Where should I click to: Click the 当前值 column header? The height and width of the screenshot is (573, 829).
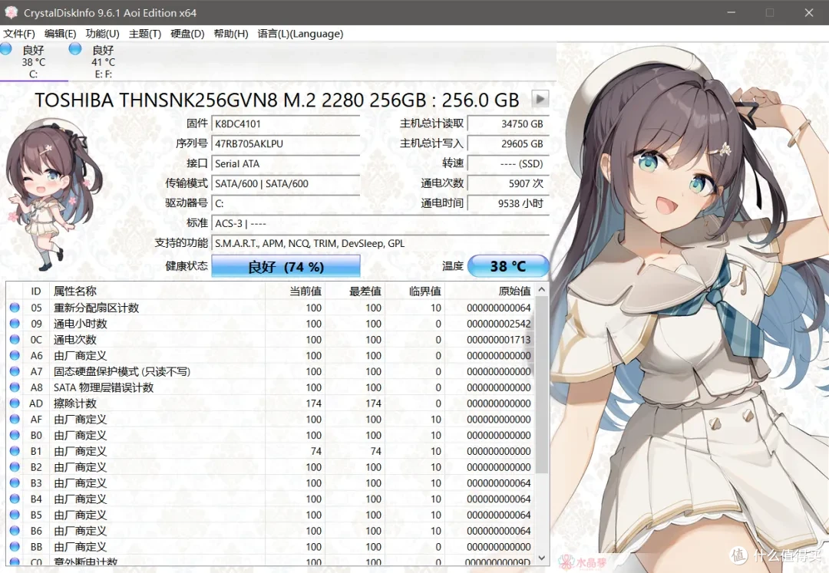(295, 291)
